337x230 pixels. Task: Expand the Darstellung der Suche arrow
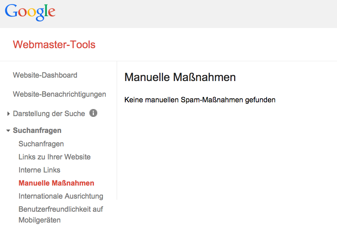coord(8,114)
